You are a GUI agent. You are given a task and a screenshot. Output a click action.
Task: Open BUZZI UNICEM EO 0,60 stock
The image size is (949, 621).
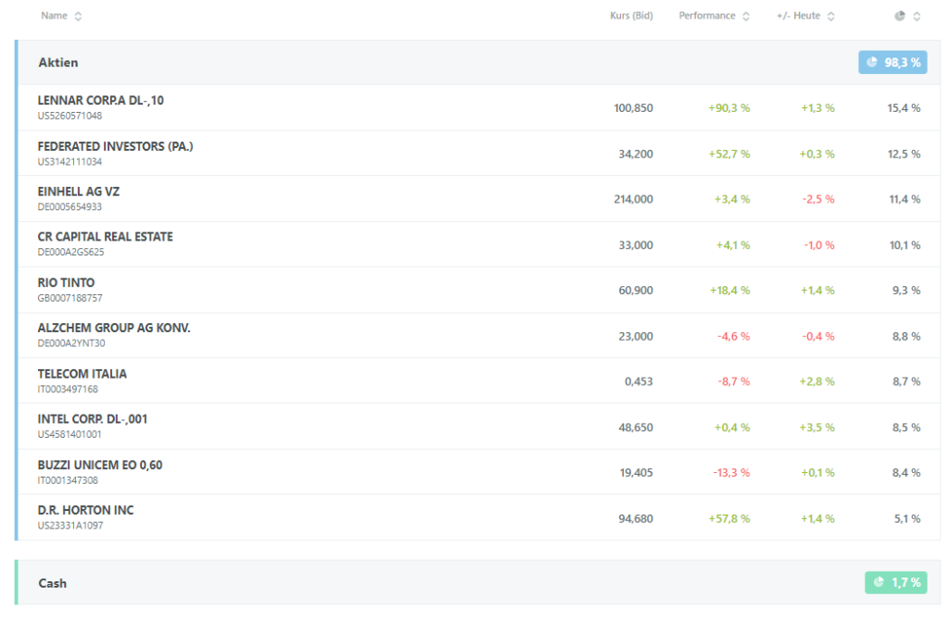(100, 465)
